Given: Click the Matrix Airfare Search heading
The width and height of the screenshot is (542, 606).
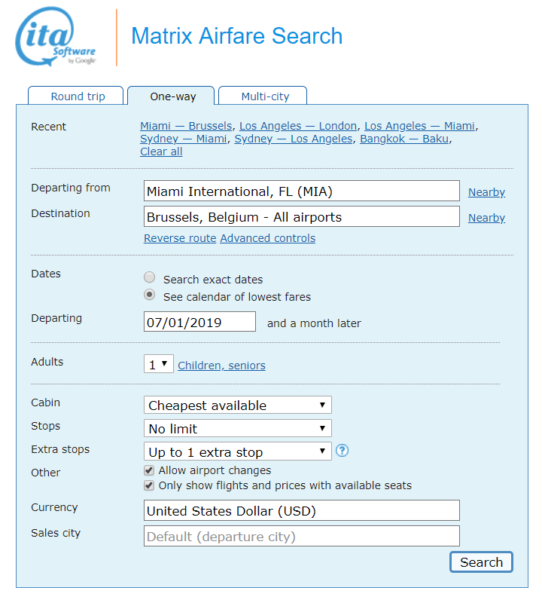Looking at the screenshot, I should (236, 36).
